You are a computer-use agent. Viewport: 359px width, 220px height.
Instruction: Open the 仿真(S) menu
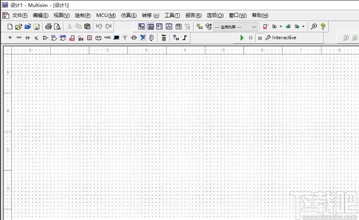pos(129,15)
